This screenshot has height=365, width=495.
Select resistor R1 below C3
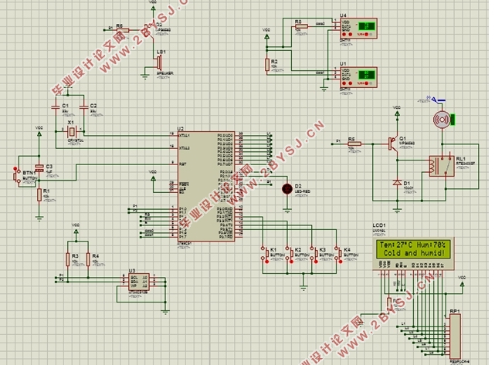point(39,194)
